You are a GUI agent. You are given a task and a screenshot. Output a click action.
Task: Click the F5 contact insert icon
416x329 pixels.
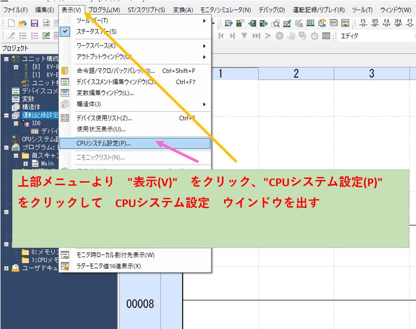363,23
